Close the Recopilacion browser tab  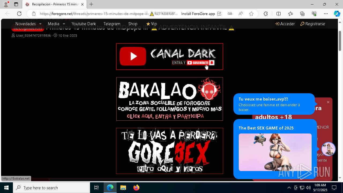(82, 4)
